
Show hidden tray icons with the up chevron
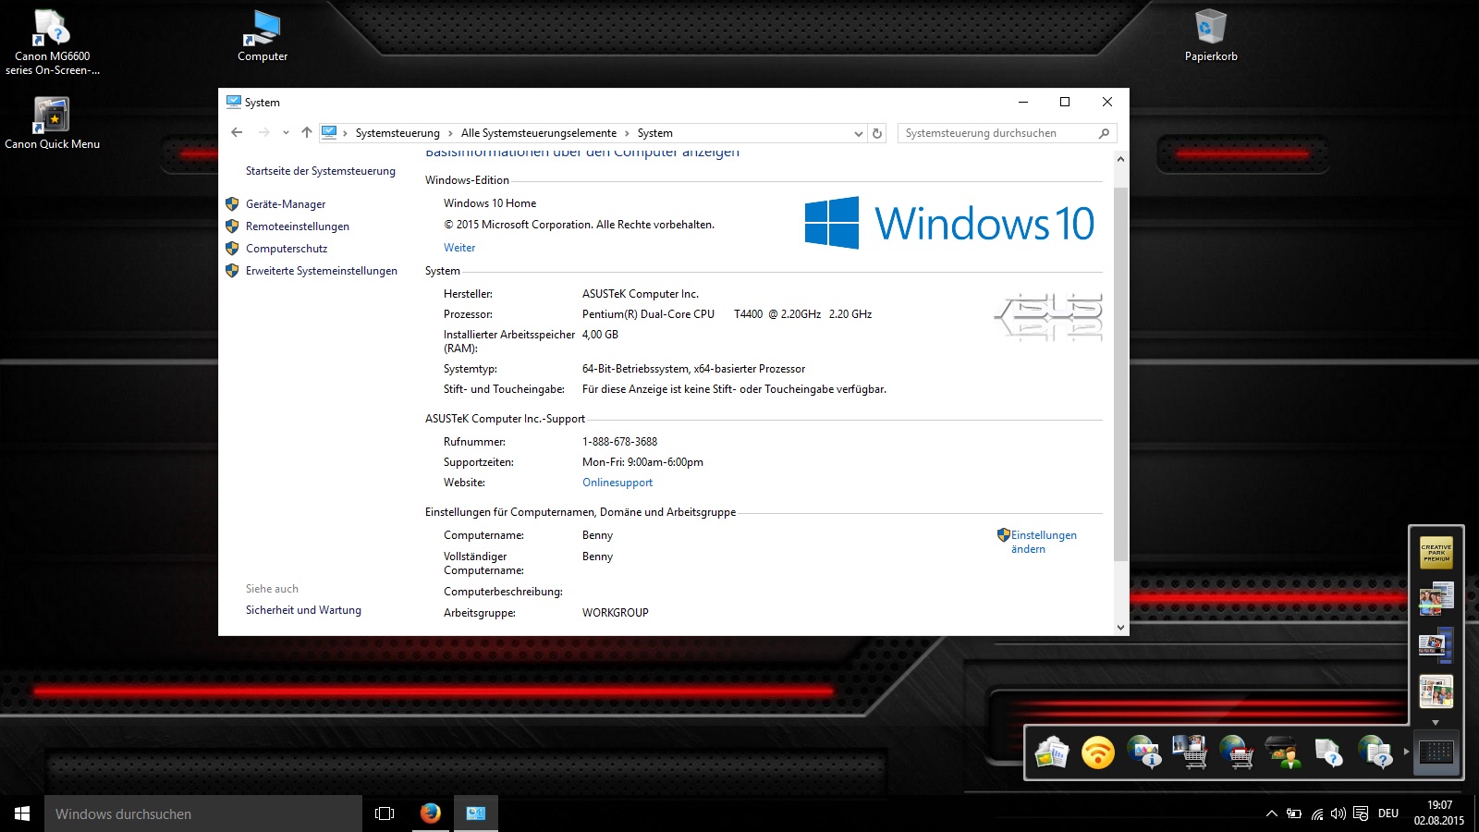click(1272, 814)
